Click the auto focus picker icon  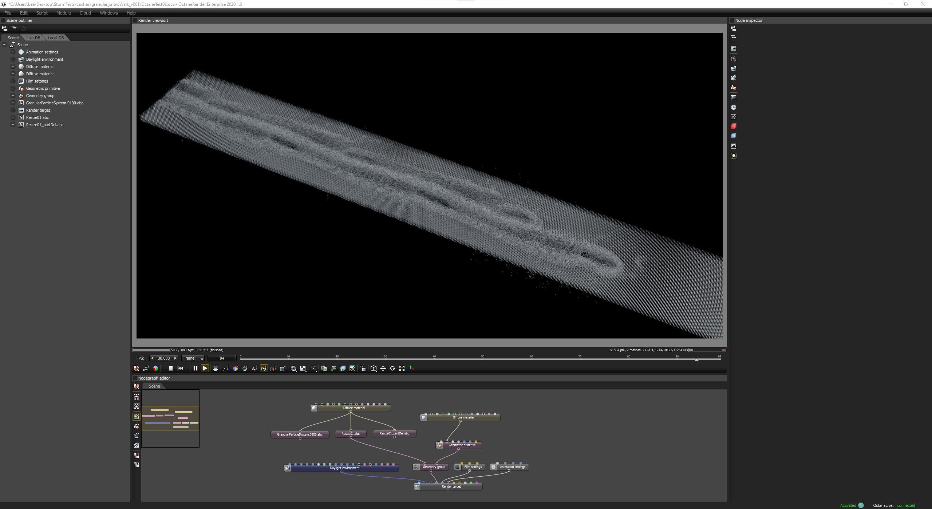click(x=226, y=368)
